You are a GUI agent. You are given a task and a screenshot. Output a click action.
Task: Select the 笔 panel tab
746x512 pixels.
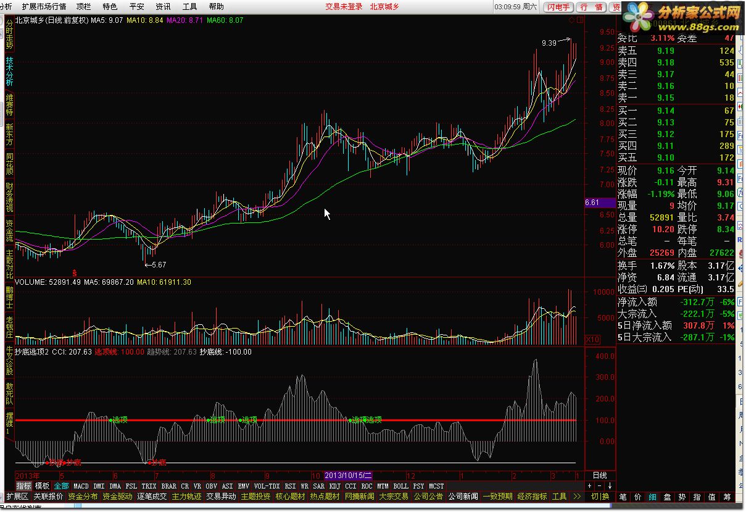(x=623, y=497)
